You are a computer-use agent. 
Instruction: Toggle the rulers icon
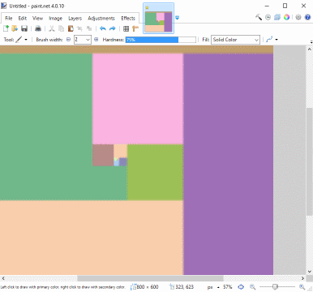coord(135,28)
